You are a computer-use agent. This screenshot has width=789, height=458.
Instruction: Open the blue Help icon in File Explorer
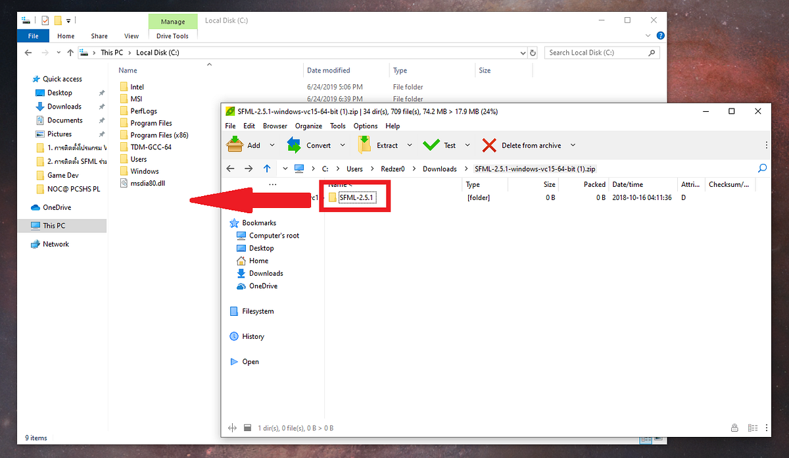[x=660, y=36]
